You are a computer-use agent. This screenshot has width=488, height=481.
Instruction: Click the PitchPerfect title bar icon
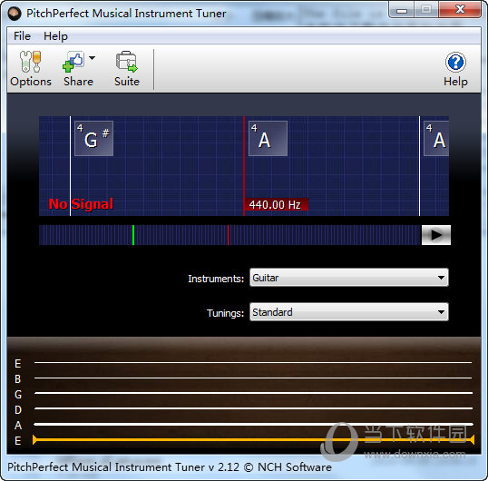click(x=15, y=14)
